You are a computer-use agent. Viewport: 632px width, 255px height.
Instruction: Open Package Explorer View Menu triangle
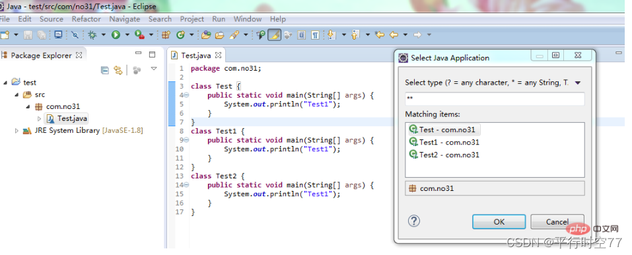154,69
